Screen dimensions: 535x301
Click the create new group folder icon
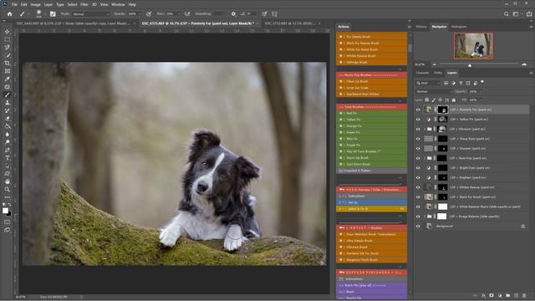508,295
